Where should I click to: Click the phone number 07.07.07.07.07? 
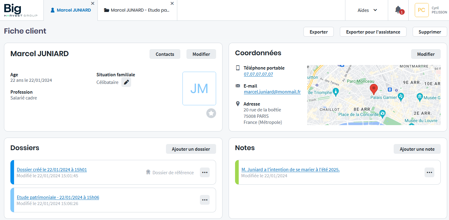258,74
